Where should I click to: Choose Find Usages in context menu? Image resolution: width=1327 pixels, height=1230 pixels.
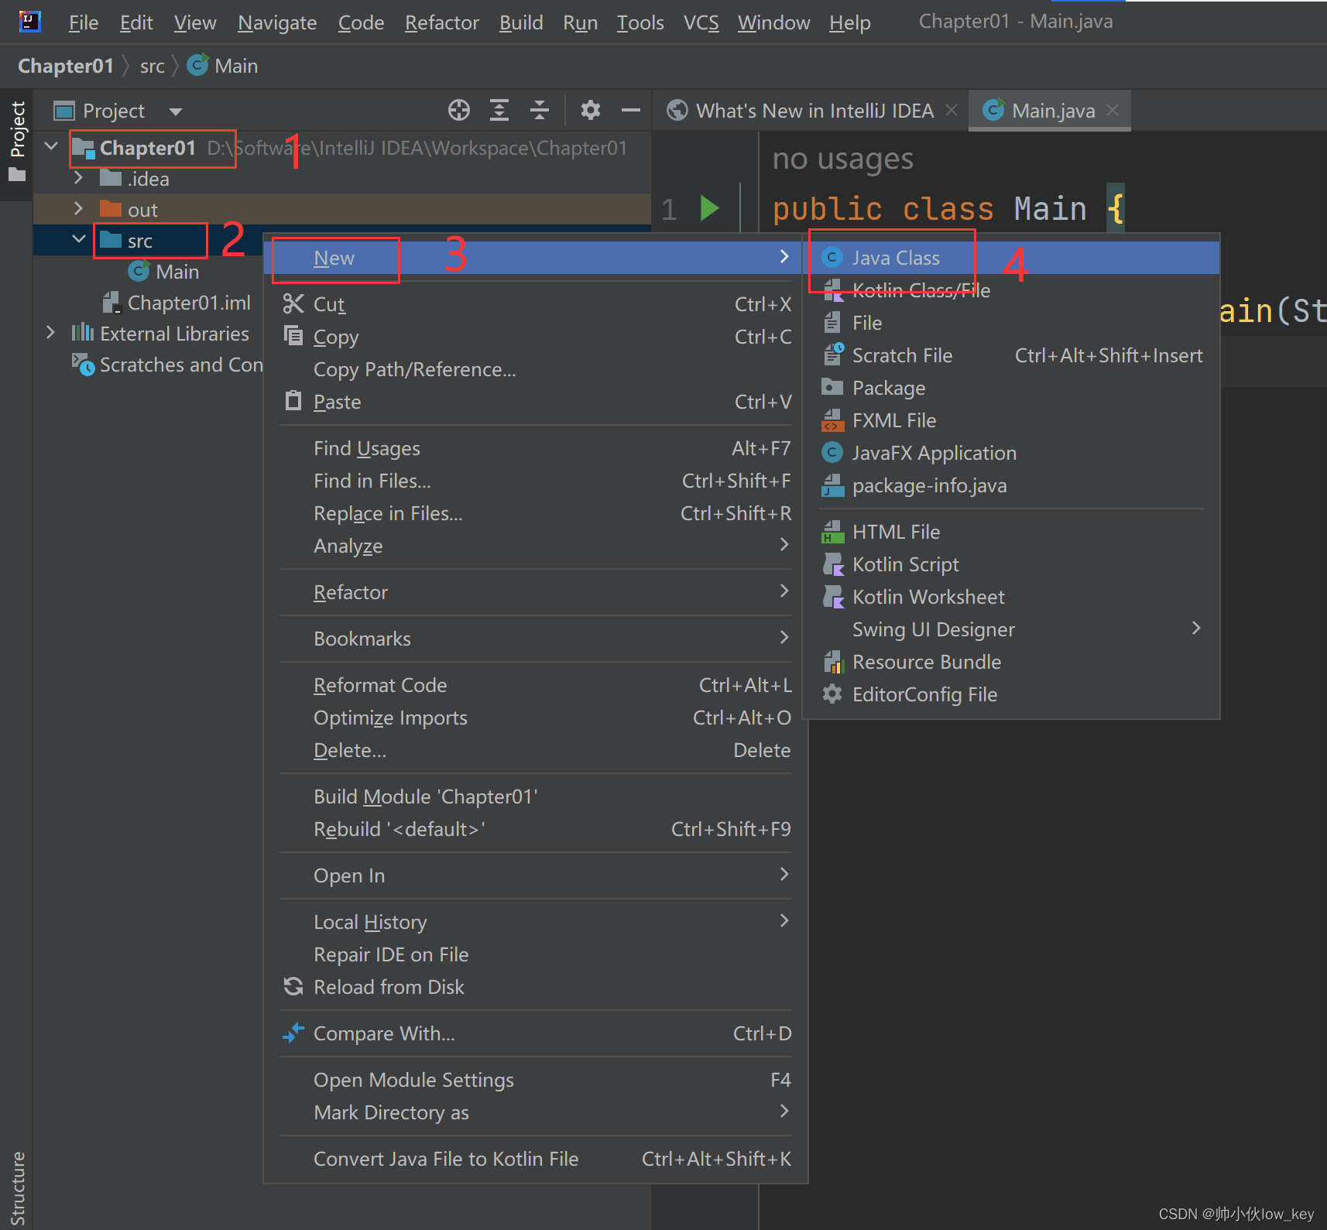pos(536,448)
